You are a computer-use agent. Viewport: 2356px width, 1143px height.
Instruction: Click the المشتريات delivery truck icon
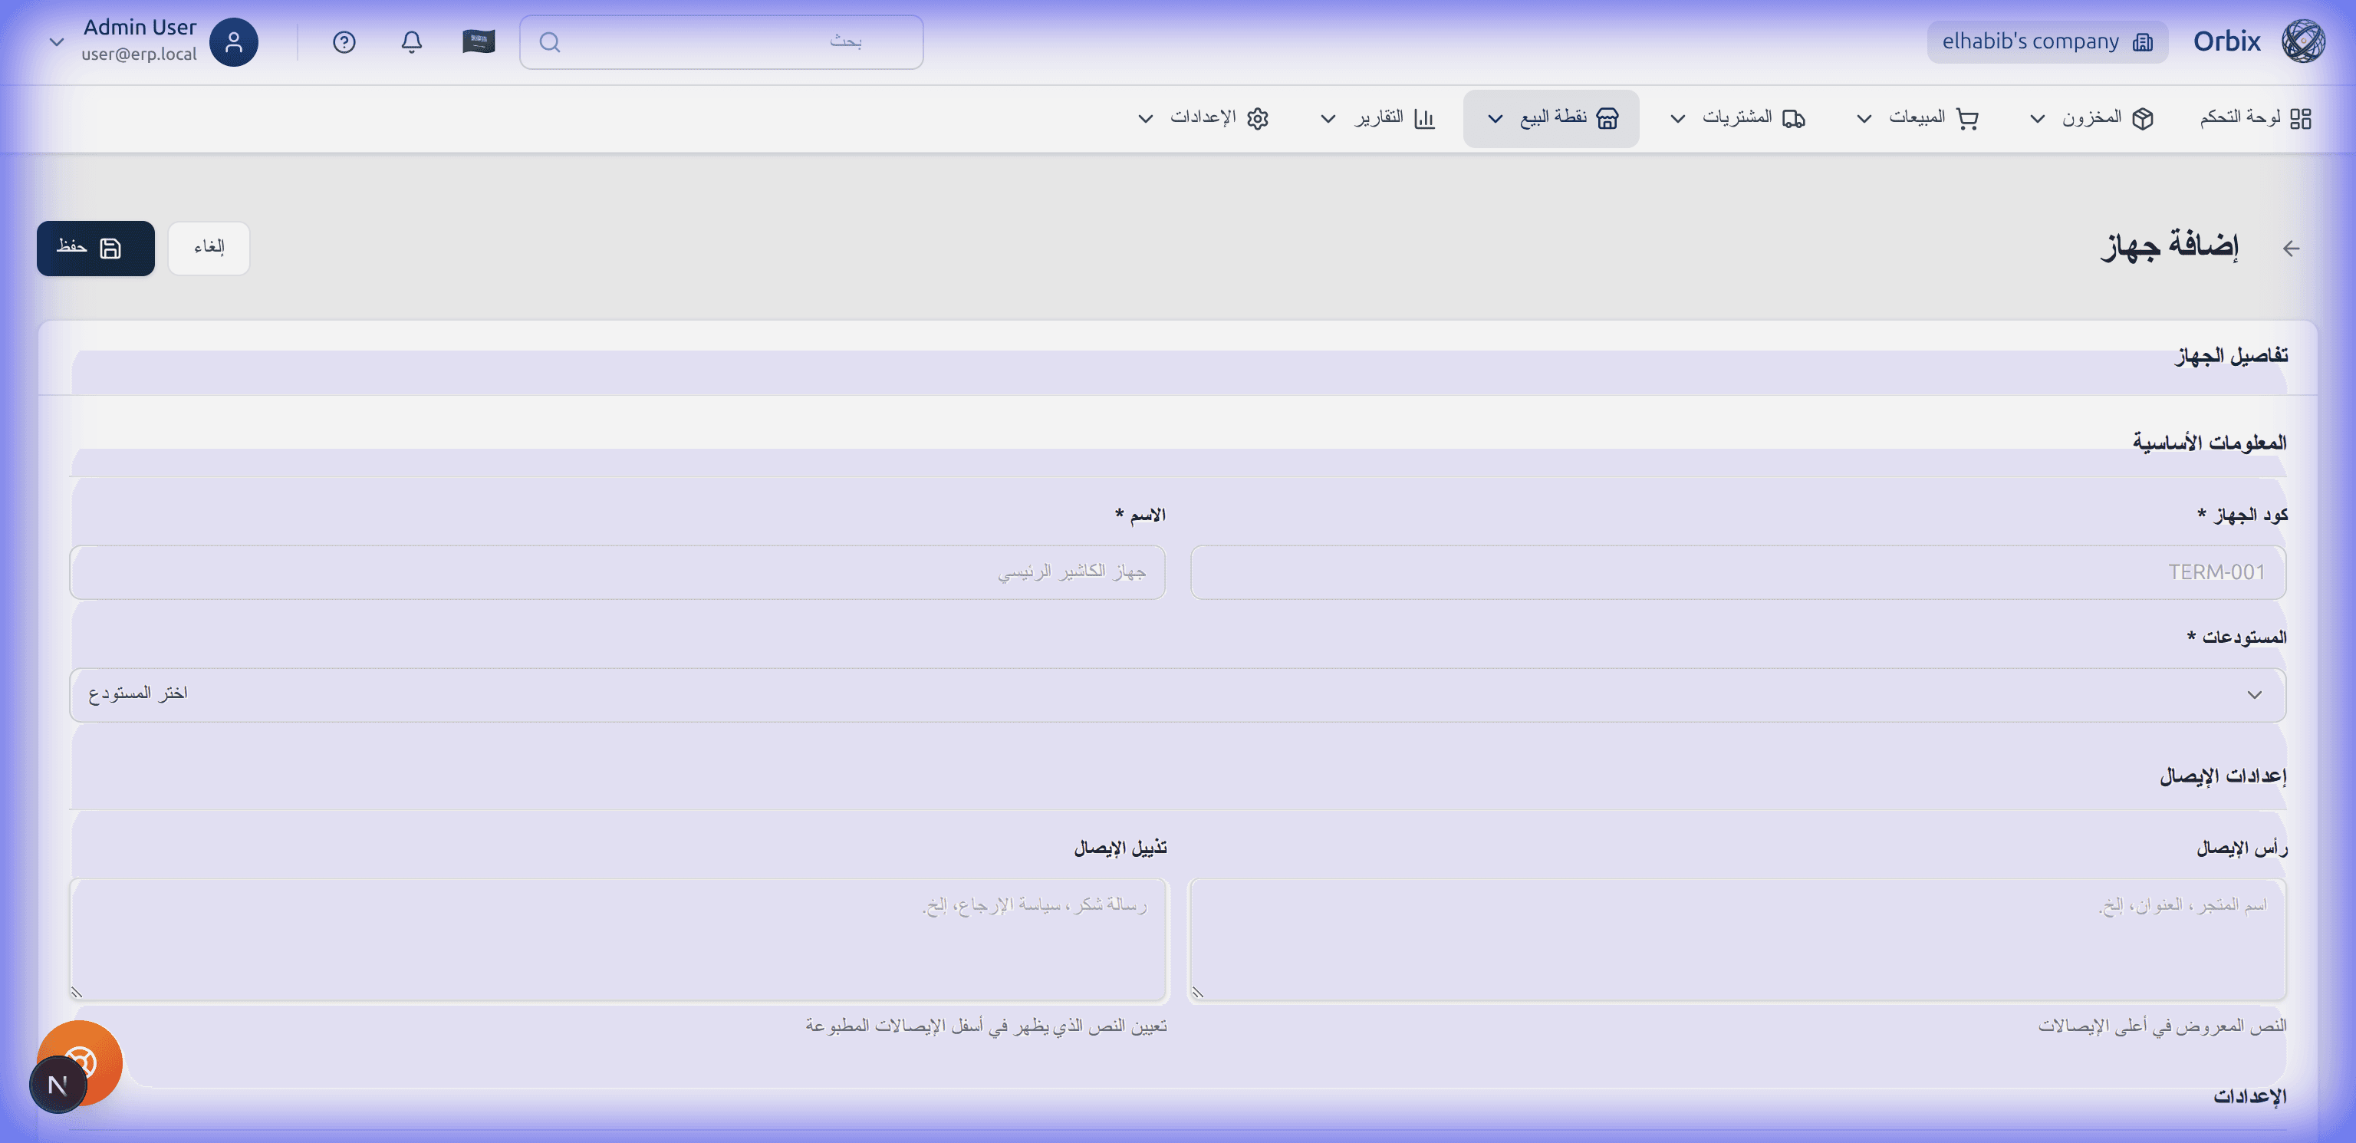1792,118
